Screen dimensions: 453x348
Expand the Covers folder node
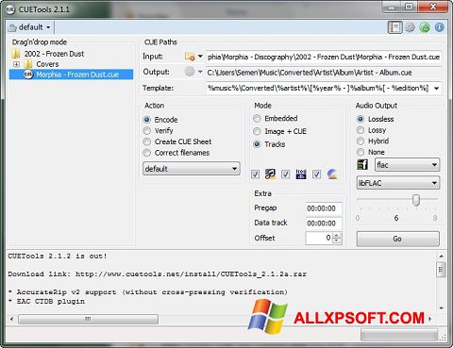(16, 64)
